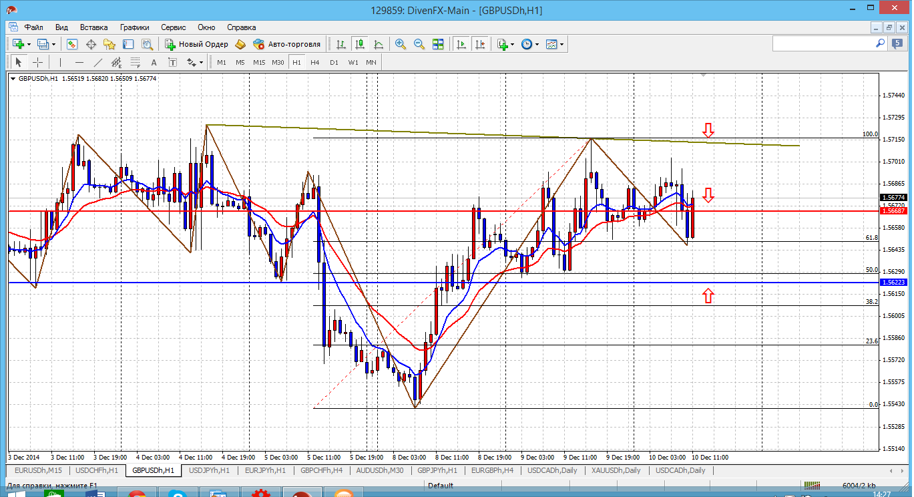Zoom out of the chart
Image resolution: width=914 pixels, height=497 pixels.
(x=419, y=44)
